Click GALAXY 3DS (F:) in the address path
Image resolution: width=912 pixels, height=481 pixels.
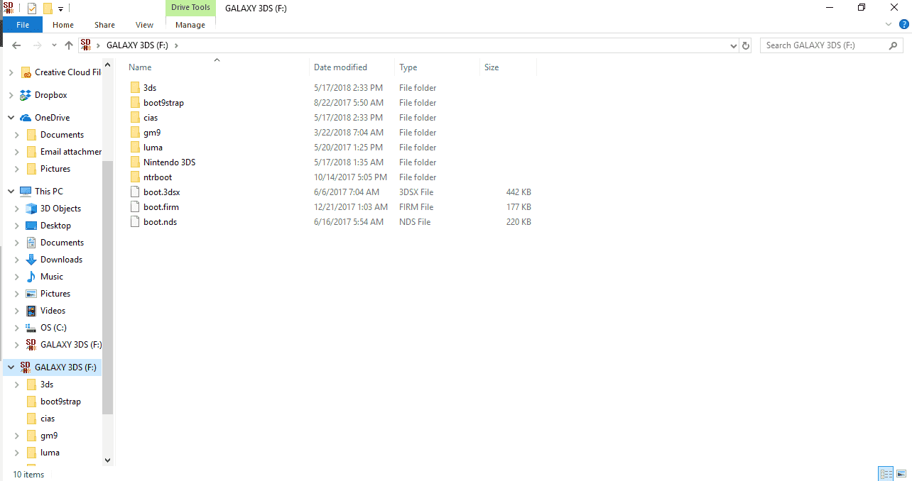point(139,45)
